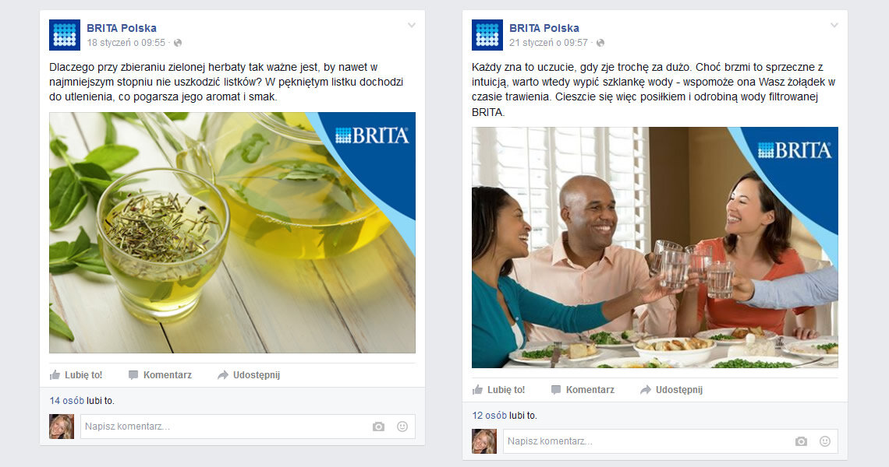Expand the options chevron on the dinner post
The image size is (889, 467).
coord(834,26)
